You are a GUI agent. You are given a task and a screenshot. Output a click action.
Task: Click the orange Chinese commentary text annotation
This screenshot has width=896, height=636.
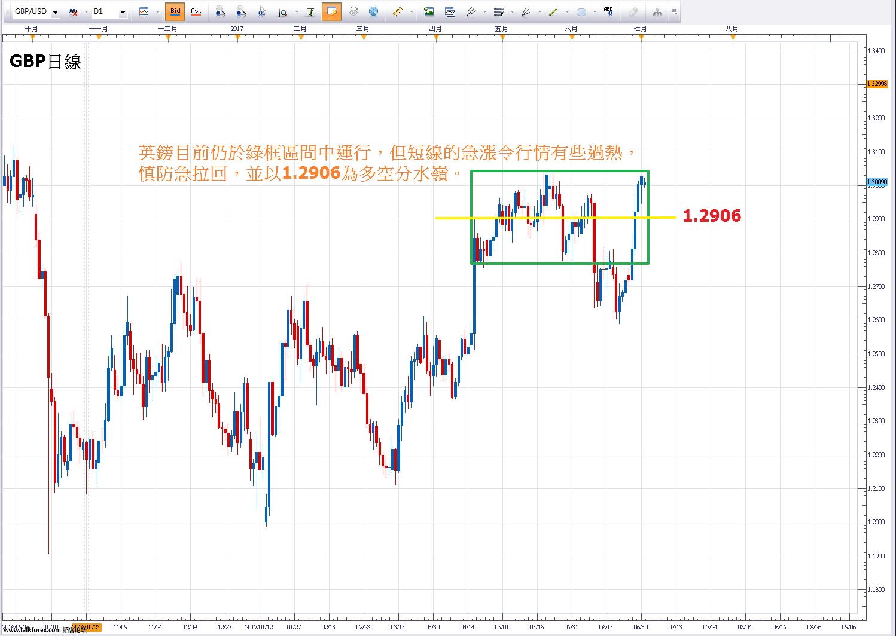389,163
